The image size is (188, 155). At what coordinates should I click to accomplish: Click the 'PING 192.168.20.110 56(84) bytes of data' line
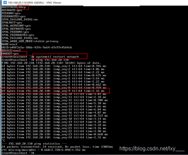[51, 63]
